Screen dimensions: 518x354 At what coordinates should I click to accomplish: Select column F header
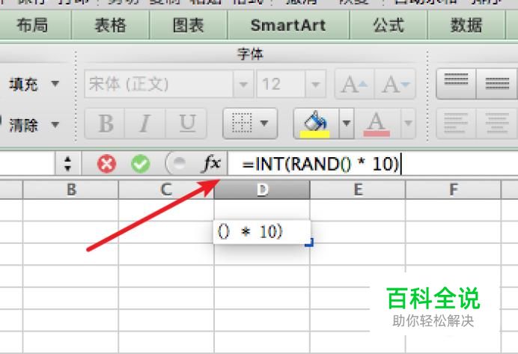tap(454, 189)
